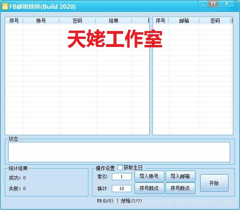Click 密码 header in the account table

pos(77,21)
